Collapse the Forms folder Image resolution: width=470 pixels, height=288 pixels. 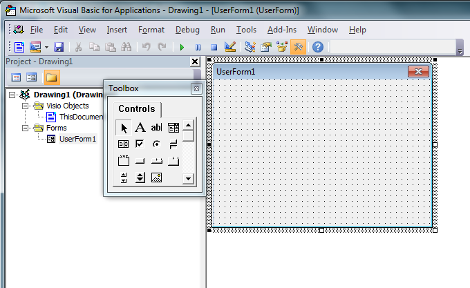(25, 128)
